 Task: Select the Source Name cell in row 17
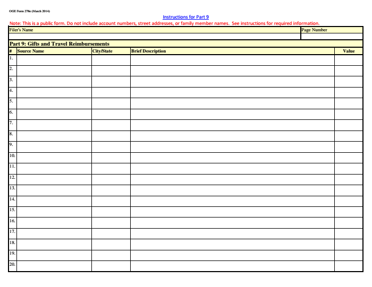click(54, 233)
